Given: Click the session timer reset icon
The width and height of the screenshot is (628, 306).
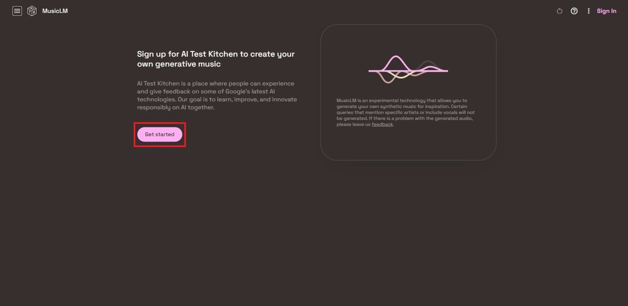Looking at the screenshot, I should click(559, 11).
